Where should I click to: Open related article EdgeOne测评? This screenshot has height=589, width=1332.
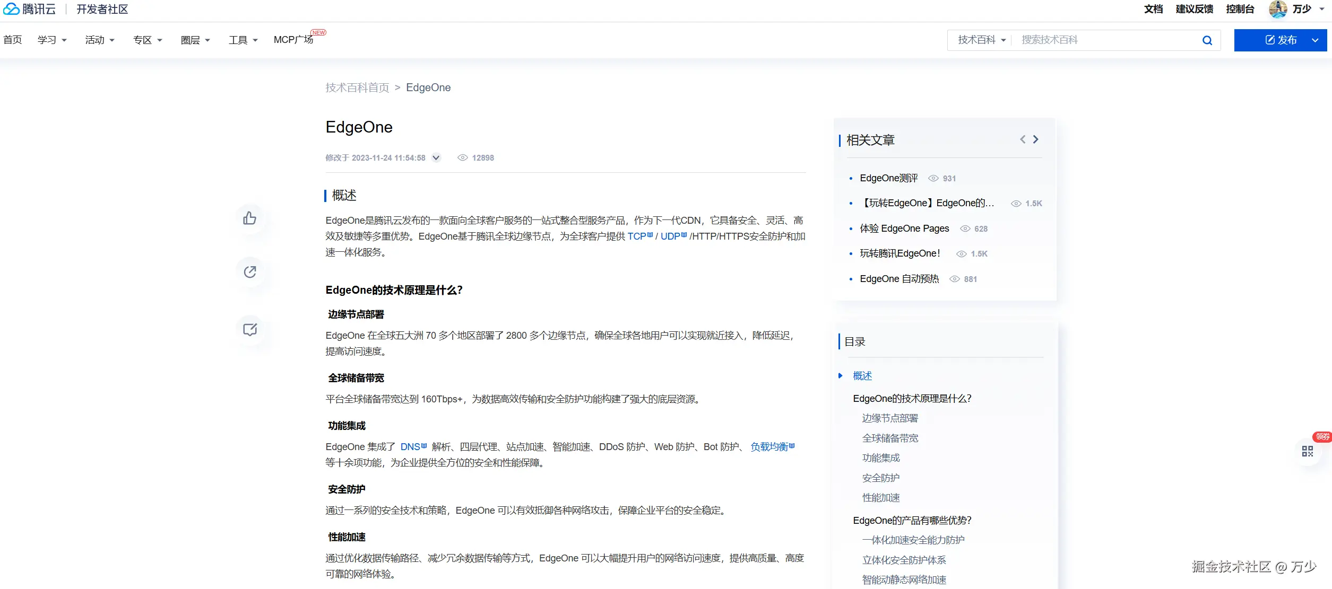click(889, 178)
